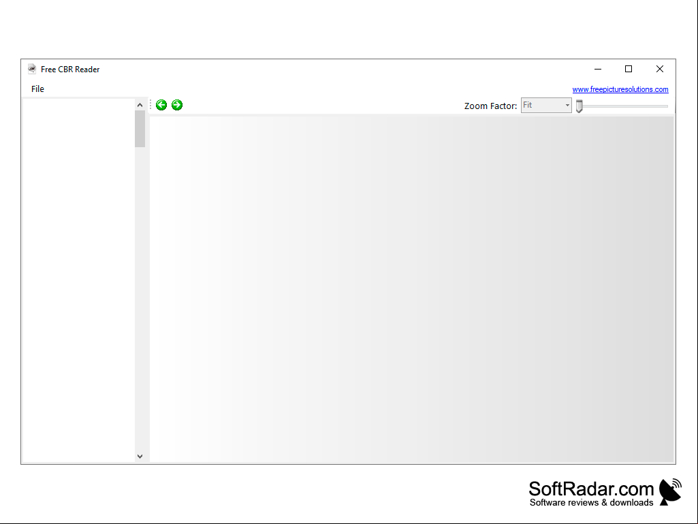The image size is (698, 524).
Task: Close the Free CBR Reader window
Action: 660,69
